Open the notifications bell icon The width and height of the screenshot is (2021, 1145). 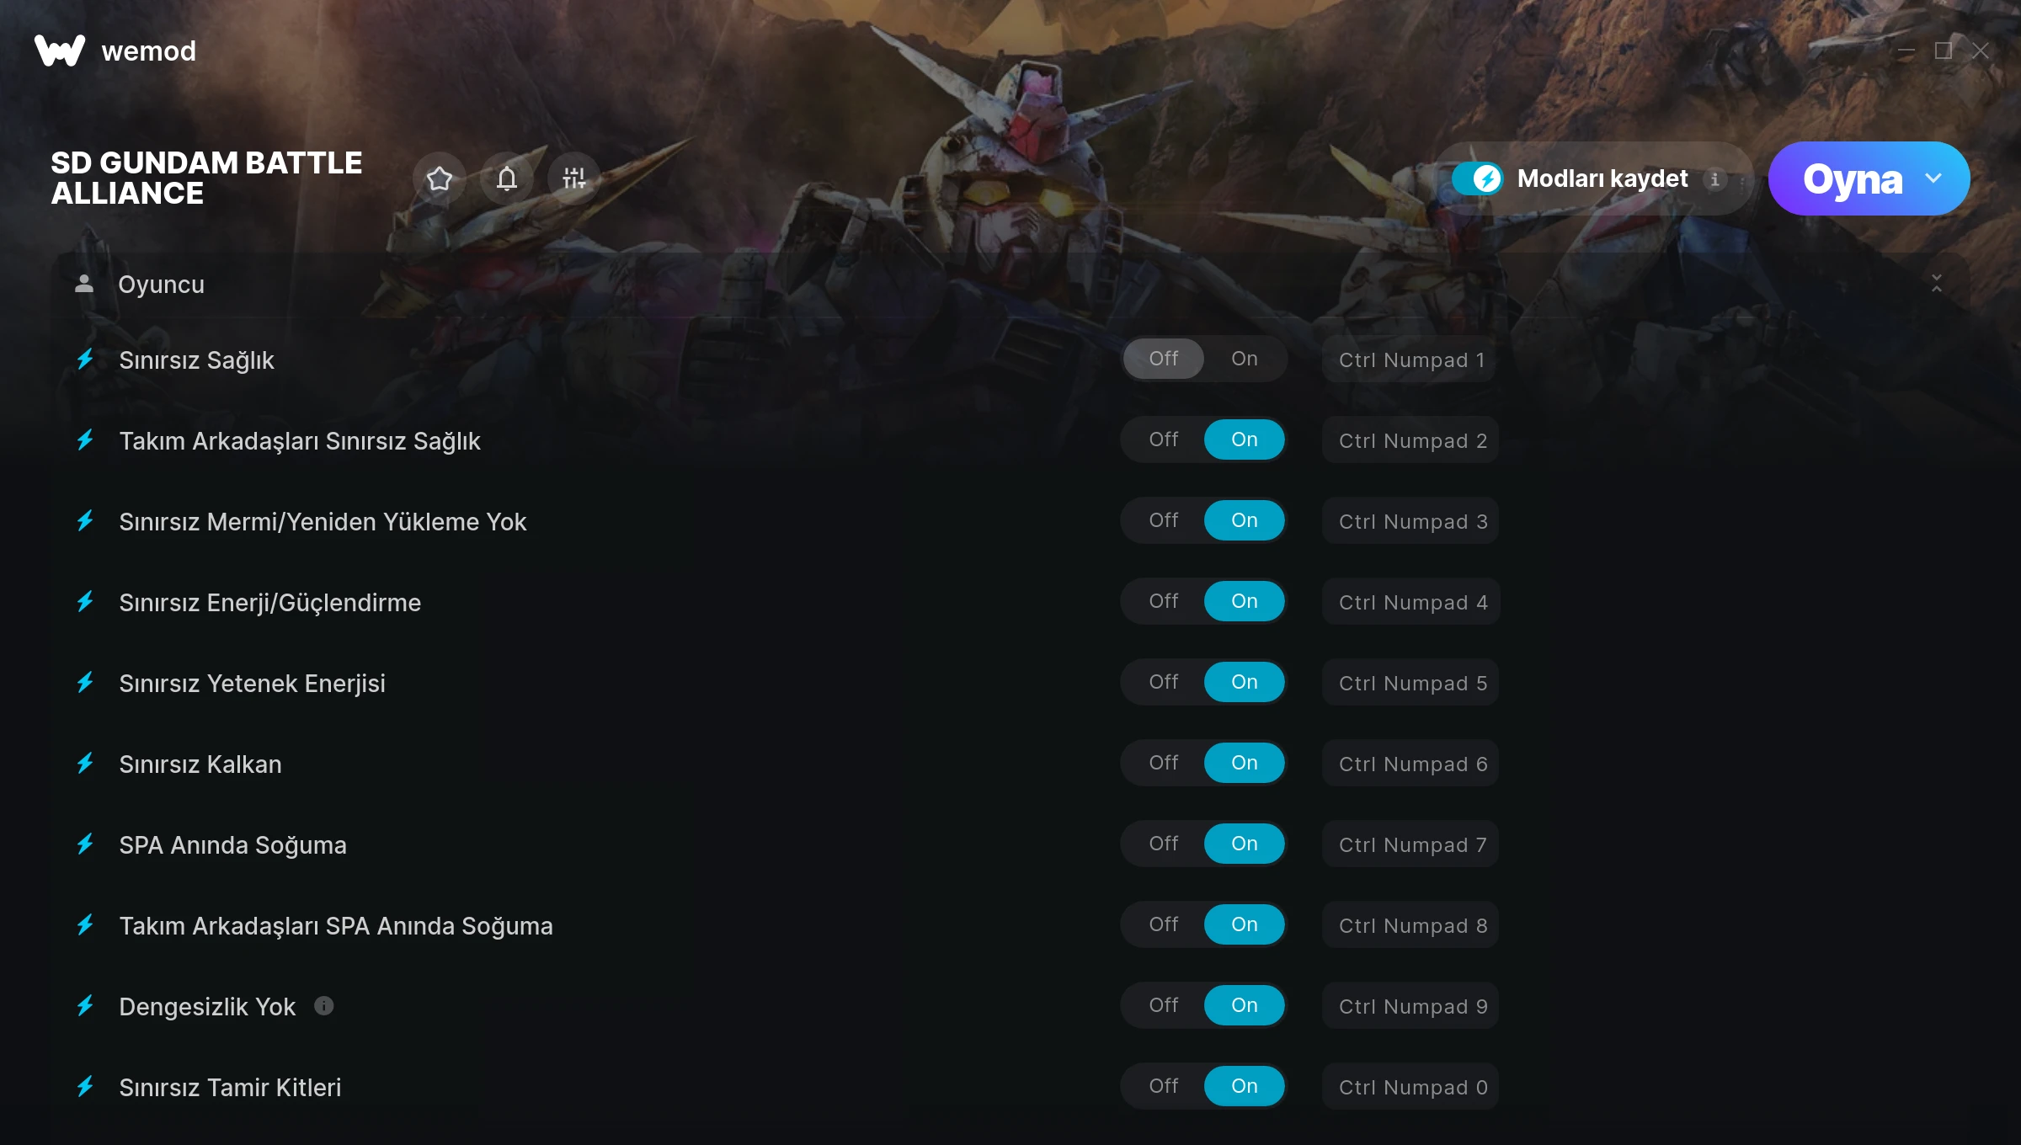(x=507, y=178)
